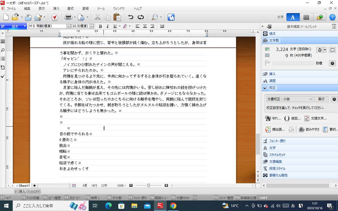Viewport: 338px width, 211px height.
Task: Click the 実行 proofreading button
Action: [x=321, y=99]
